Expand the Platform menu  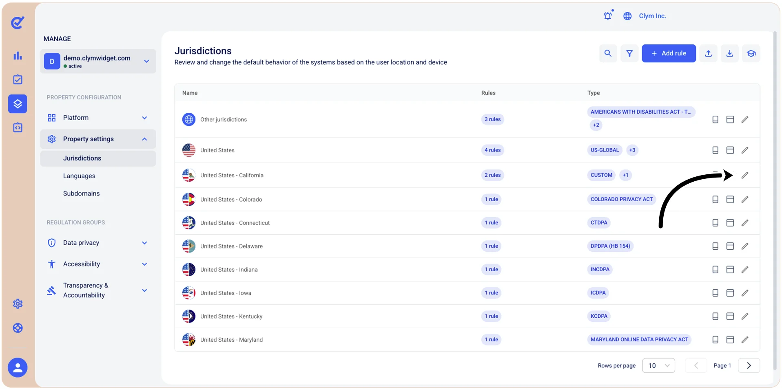click(98, 118)
